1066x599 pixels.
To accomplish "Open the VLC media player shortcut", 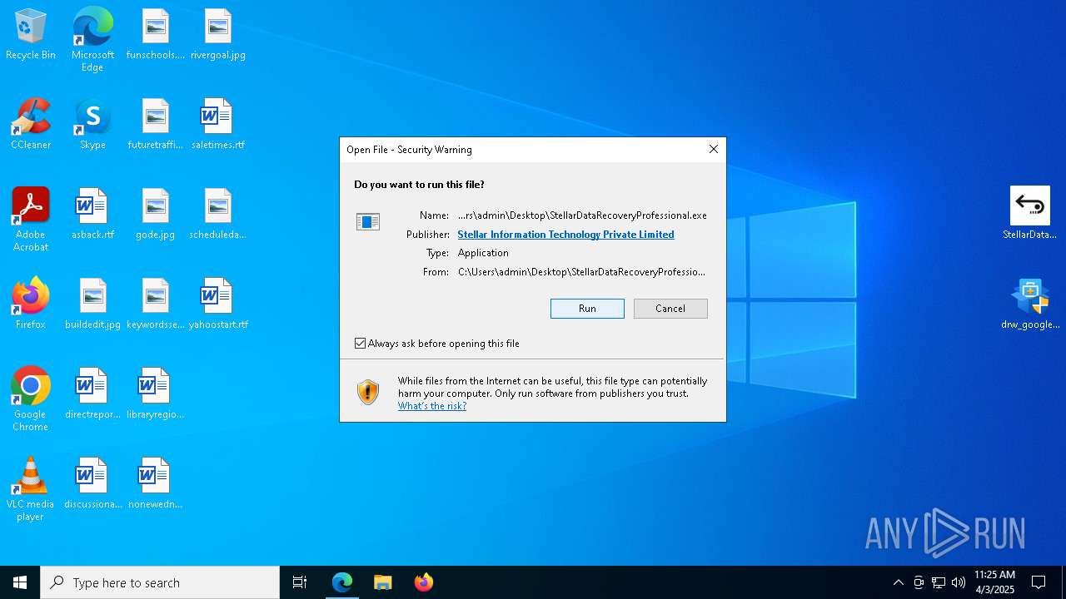I will point(31,489).
